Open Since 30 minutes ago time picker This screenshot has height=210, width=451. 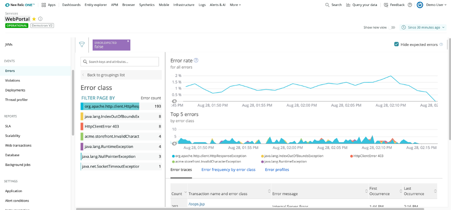pyautogui.click(x=423, y=27)
